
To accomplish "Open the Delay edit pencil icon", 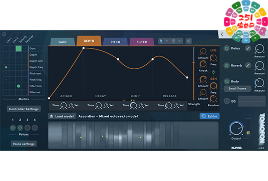I will click(x=248, y=48).
